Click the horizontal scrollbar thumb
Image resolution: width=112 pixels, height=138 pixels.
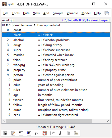(49, 121)
